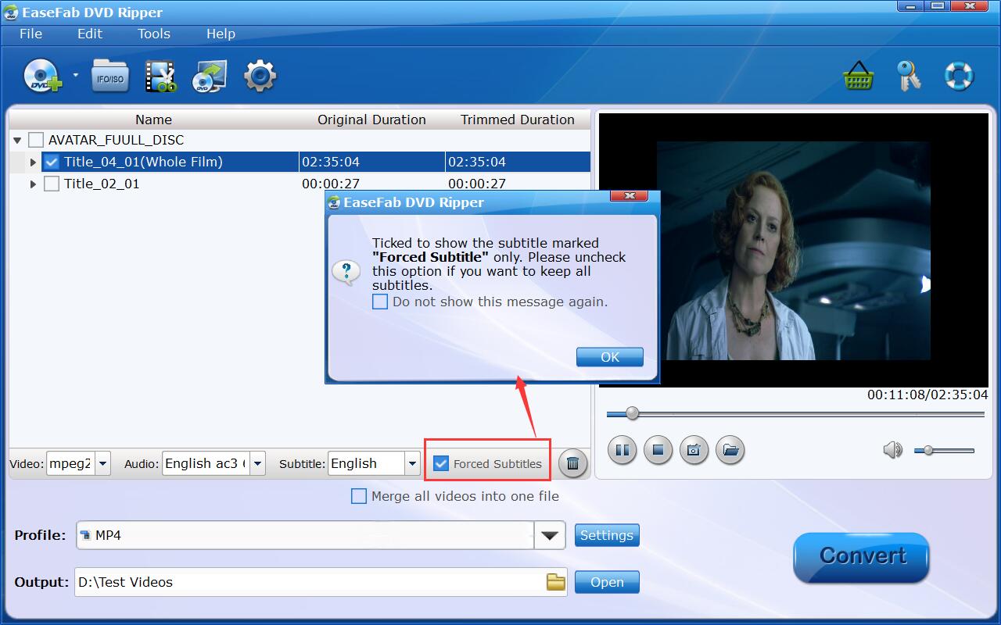Stop the preview playback
The height and width of the screenshot is (625, 1001).
658,450
